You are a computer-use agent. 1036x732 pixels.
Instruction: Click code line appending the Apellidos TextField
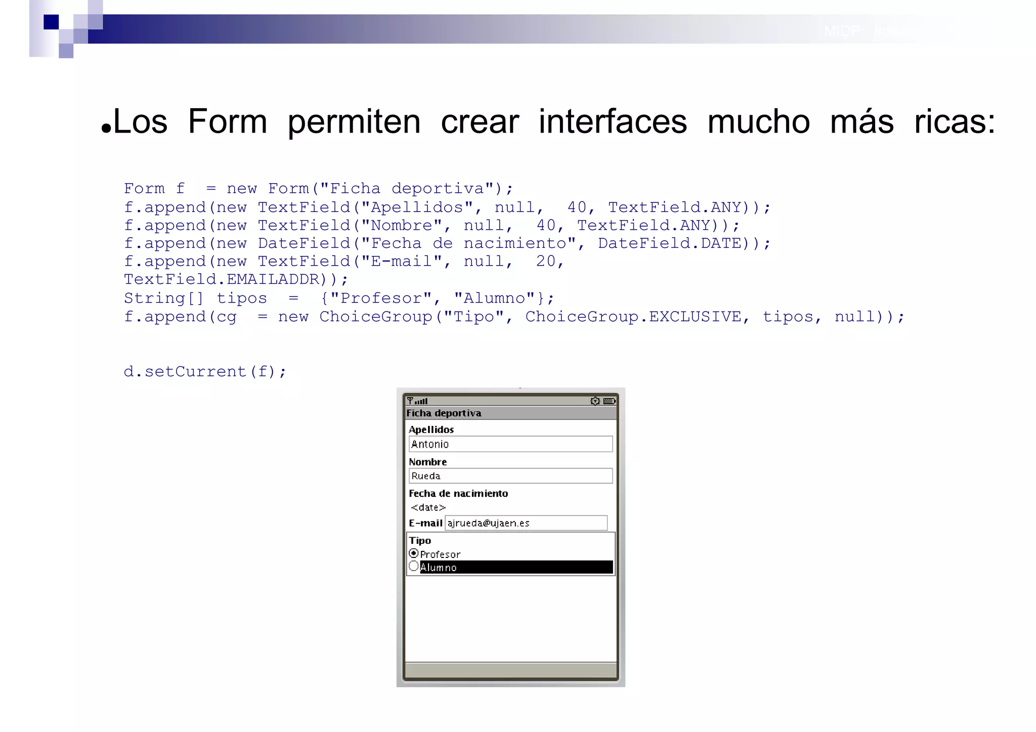click(x=447, y=207)
